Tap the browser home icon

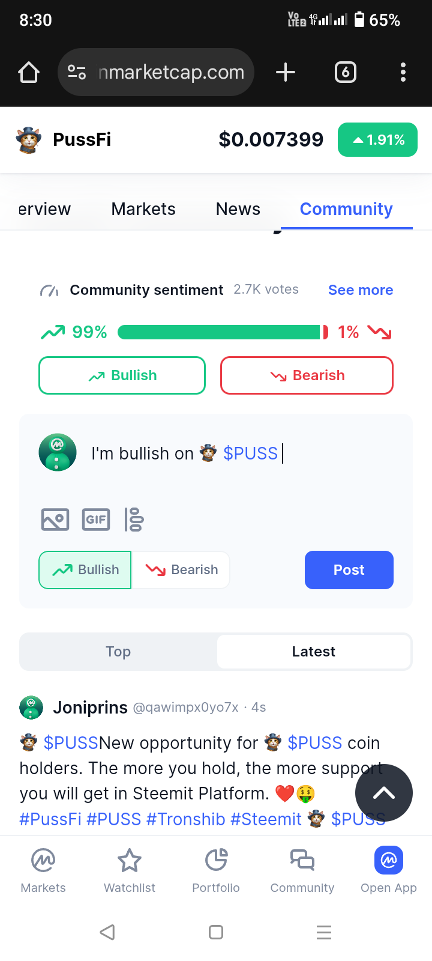[x=29, y=72]
